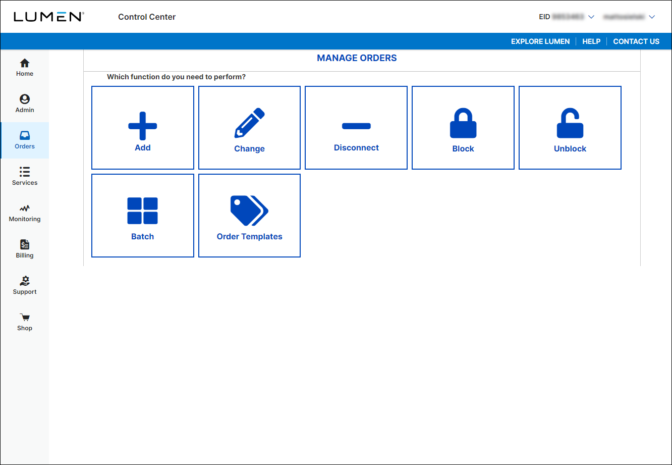Go to the Billing menu label
This screenshot has height=465, width=672.
click(x=25, y=255)
